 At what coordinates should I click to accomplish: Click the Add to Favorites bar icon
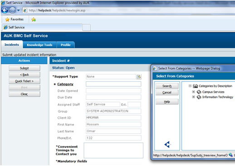(34, 20)
